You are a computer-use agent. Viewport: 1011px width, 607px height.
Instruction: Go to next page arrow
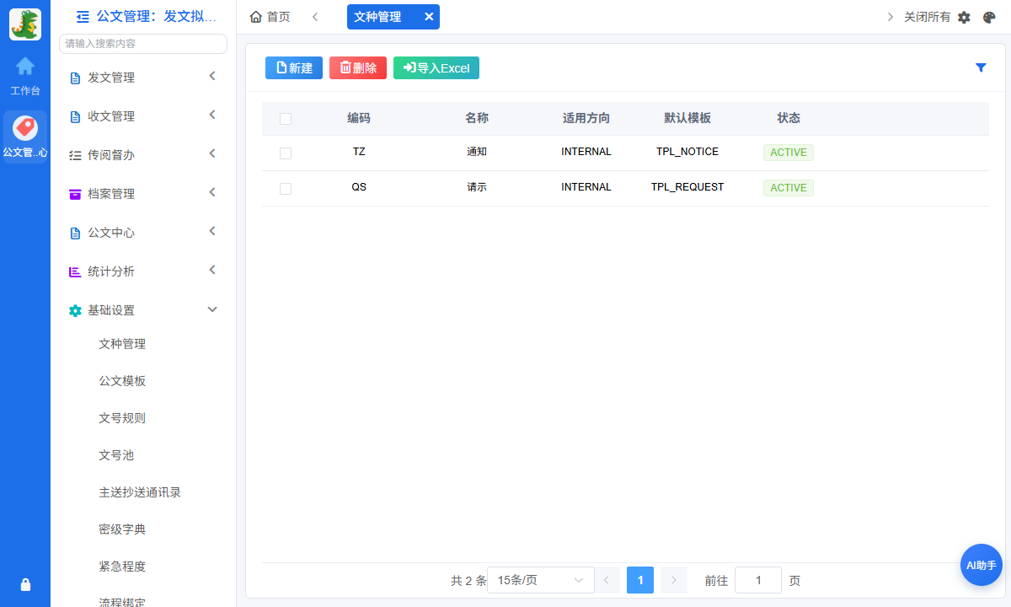coord(674,580)
